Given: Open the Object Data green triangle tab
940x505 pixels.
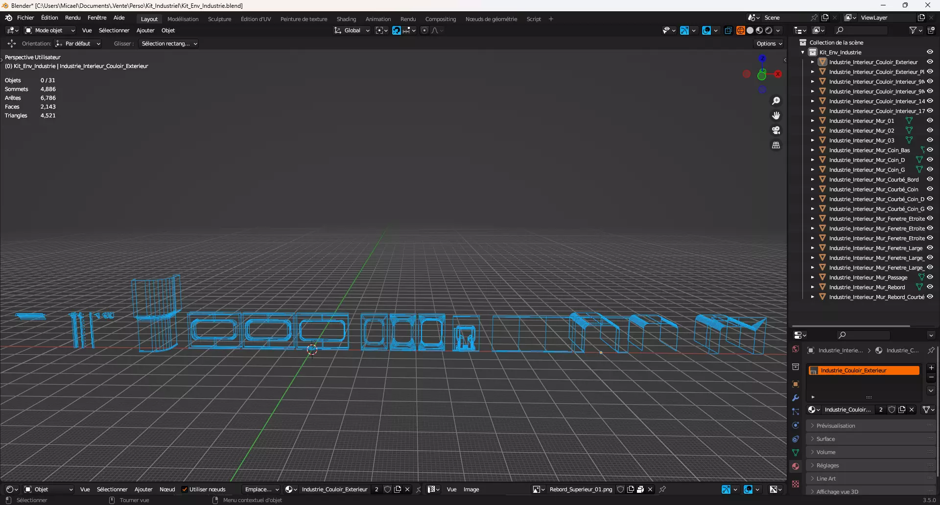Looking at the screenshot, I should tap(796, 453).
